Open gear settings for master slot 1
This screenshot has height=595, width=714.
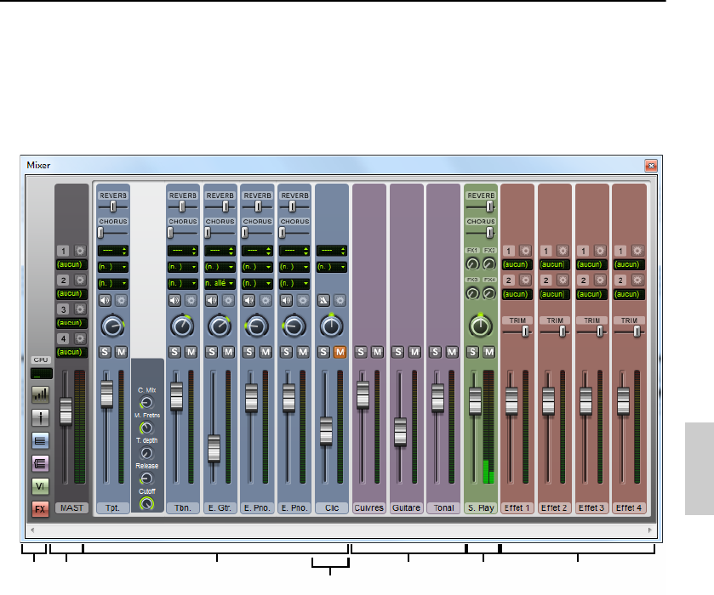tap(80, 251)
